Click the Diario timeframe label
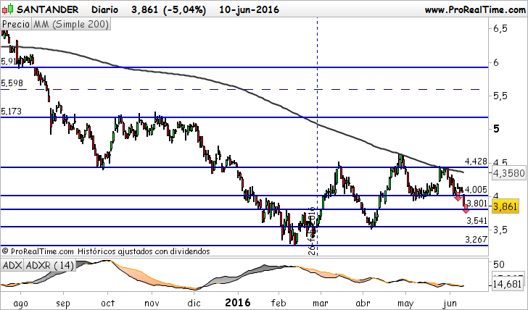This screenshot has width=528, height=310. tap(104, 9)
